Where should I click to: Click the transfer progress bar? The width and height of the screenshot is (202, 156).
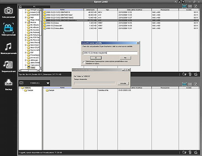95,83
